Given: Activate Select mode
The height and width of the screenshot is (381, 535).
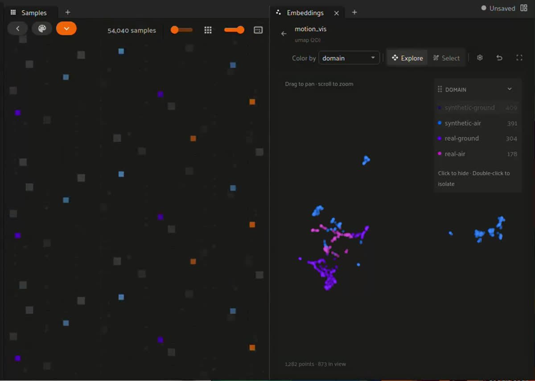Looking at the screenshot, I should [x=446, y=58].
